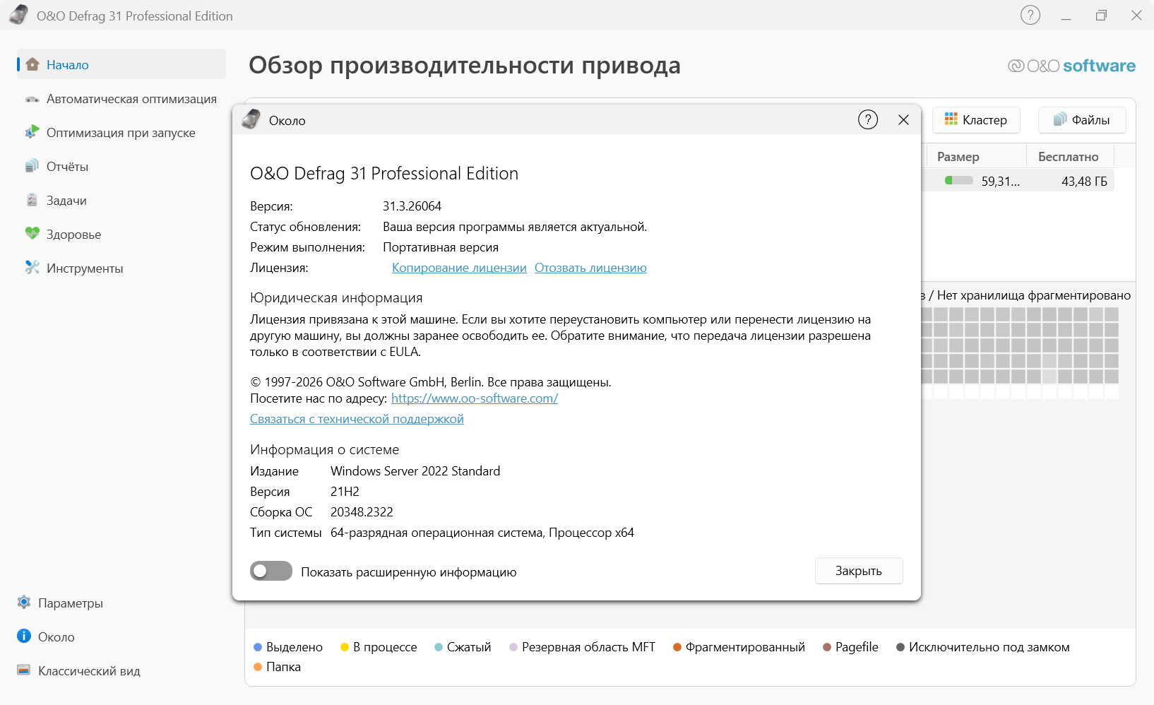This screenshot has height=705, width=1154.
Task: Click the Задачи clipboard icon
Action: (x=32, y=200)
